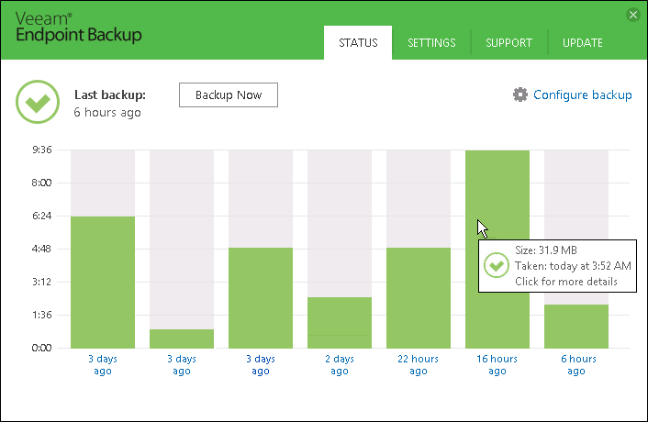Click the "16 hours ago" label

(x=497, y=364)
